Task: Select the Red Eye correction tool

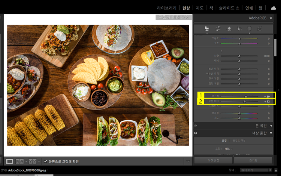Action: pyautogui.click(x=239, y=29)
